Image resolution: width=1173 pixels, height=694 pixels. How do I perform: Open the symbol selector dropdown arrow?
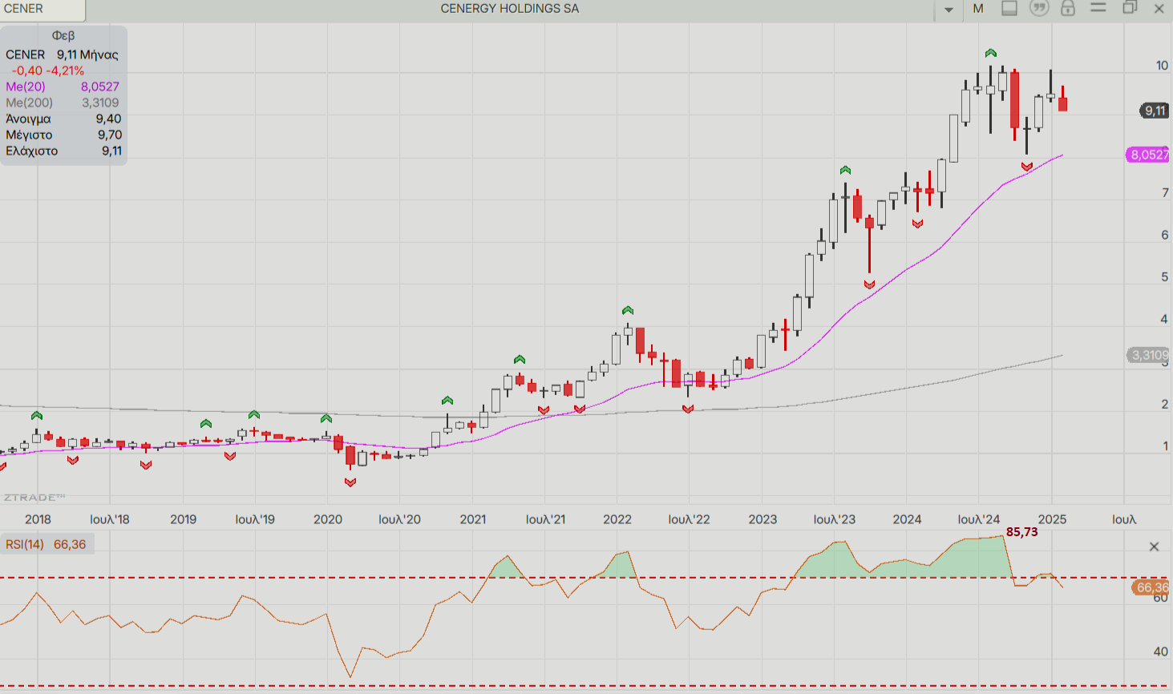pyautogui.click(x=949, y=10)
